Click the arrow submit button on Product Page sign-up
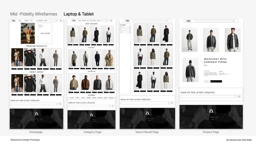 pos(238,97)
